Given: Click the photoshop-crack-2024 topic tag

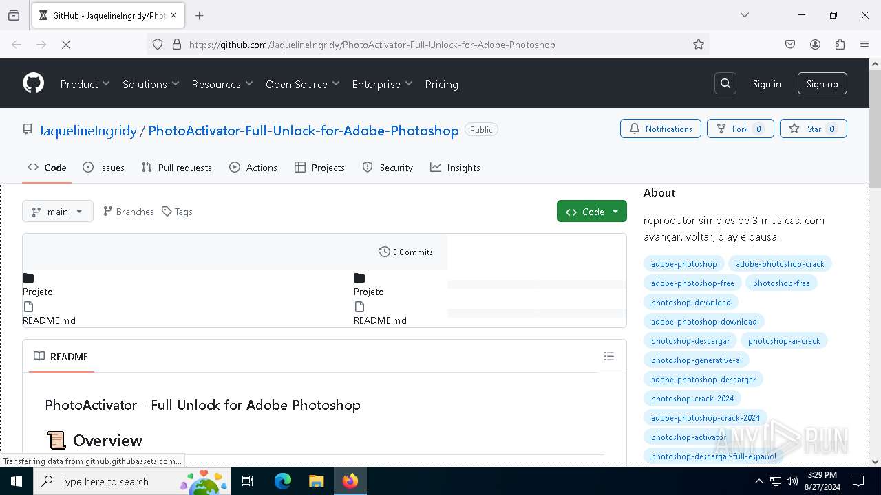Looking at the screenshot, I should [692, 399].
